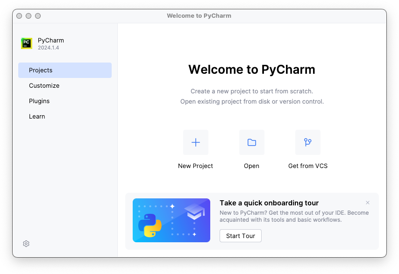Screen dimensions: 399x274
Task: Start the onboarding tour
Action: coord(241,236)
